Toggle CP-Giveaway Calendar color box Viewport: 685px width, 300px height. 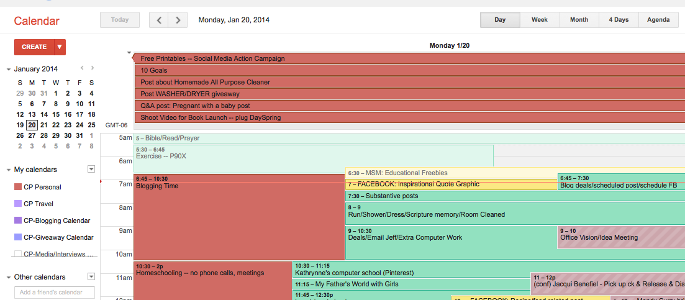pyautogui.click(x=18, y=237)
